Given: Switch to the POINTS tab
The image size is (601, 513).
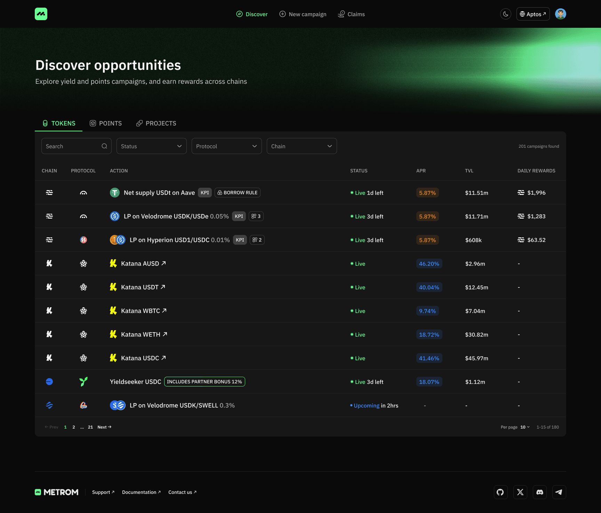Looking at the screenshot, I should (106, 123).
